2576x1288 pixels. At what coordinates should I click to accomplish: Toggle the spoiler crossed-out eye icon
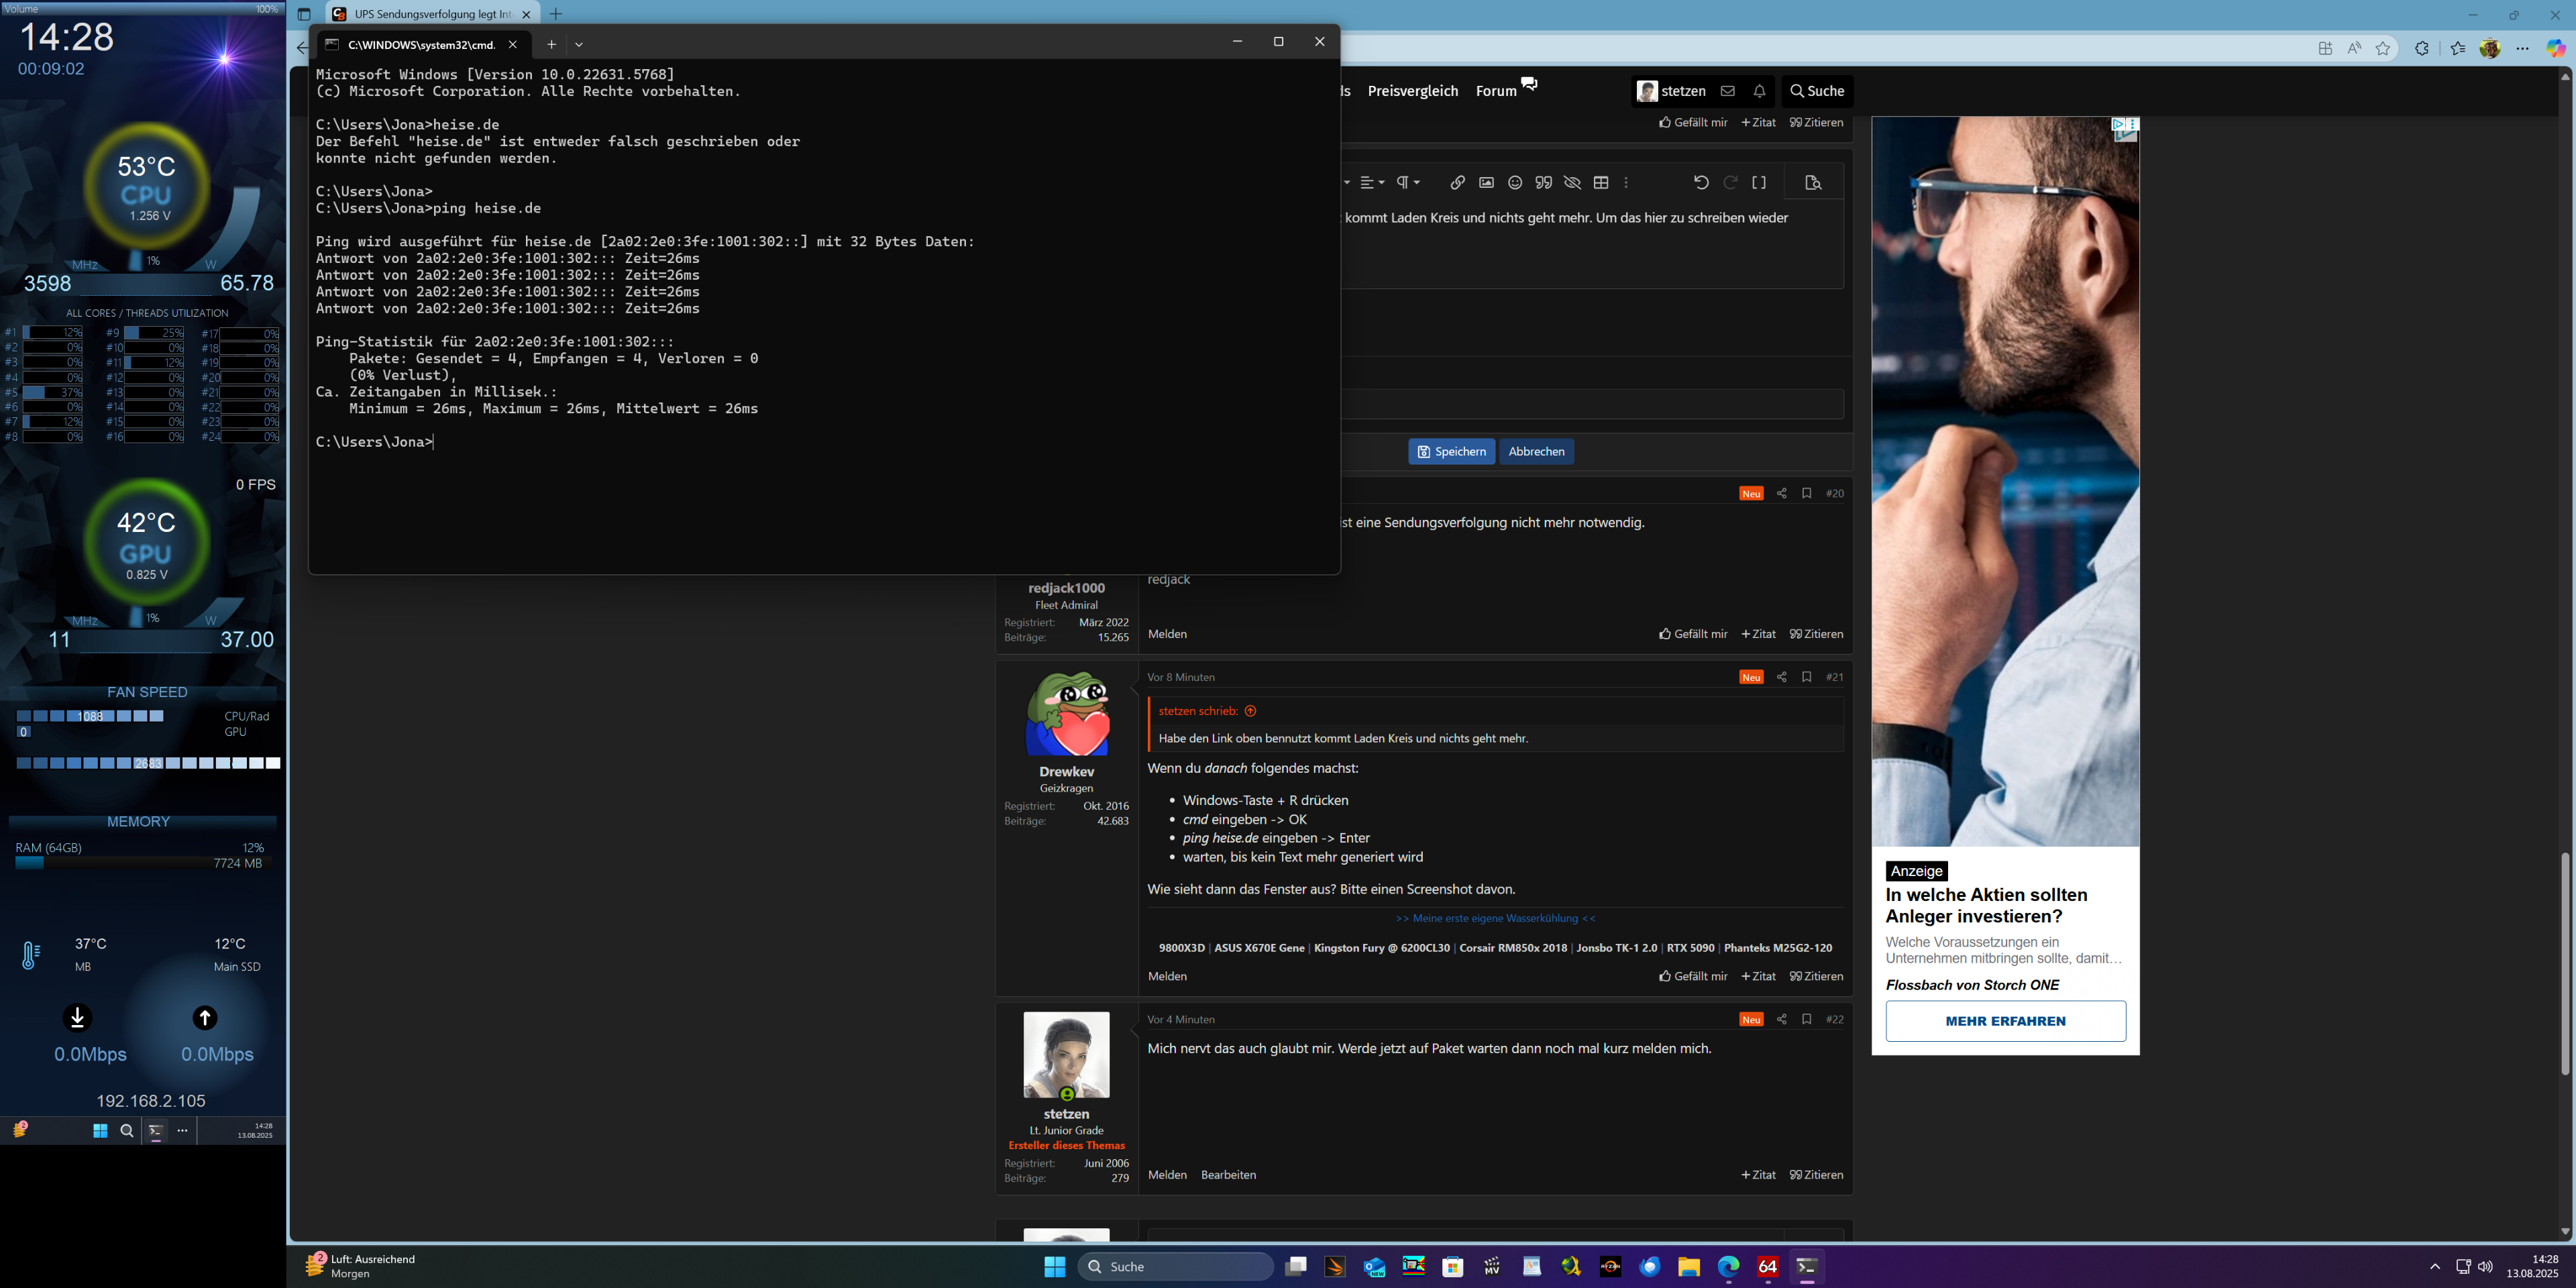point(1572,183)
